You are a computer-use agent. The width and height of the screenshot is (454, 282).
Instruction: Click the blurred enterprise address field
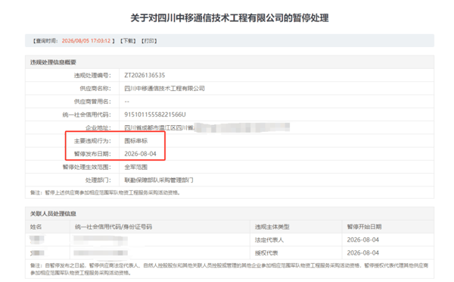click(x=207, y=127)
